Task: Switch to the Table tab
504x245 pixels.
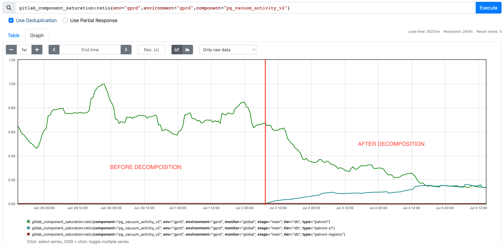Action: point(14,35)
